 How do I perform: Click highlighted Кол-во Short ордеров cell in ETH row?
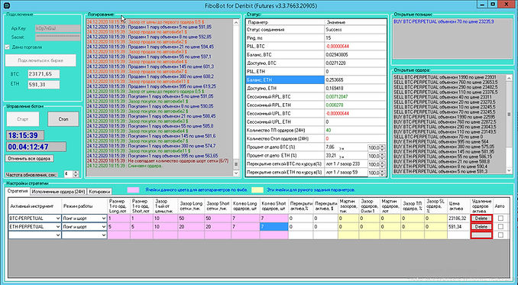click(x=274, y=227)
